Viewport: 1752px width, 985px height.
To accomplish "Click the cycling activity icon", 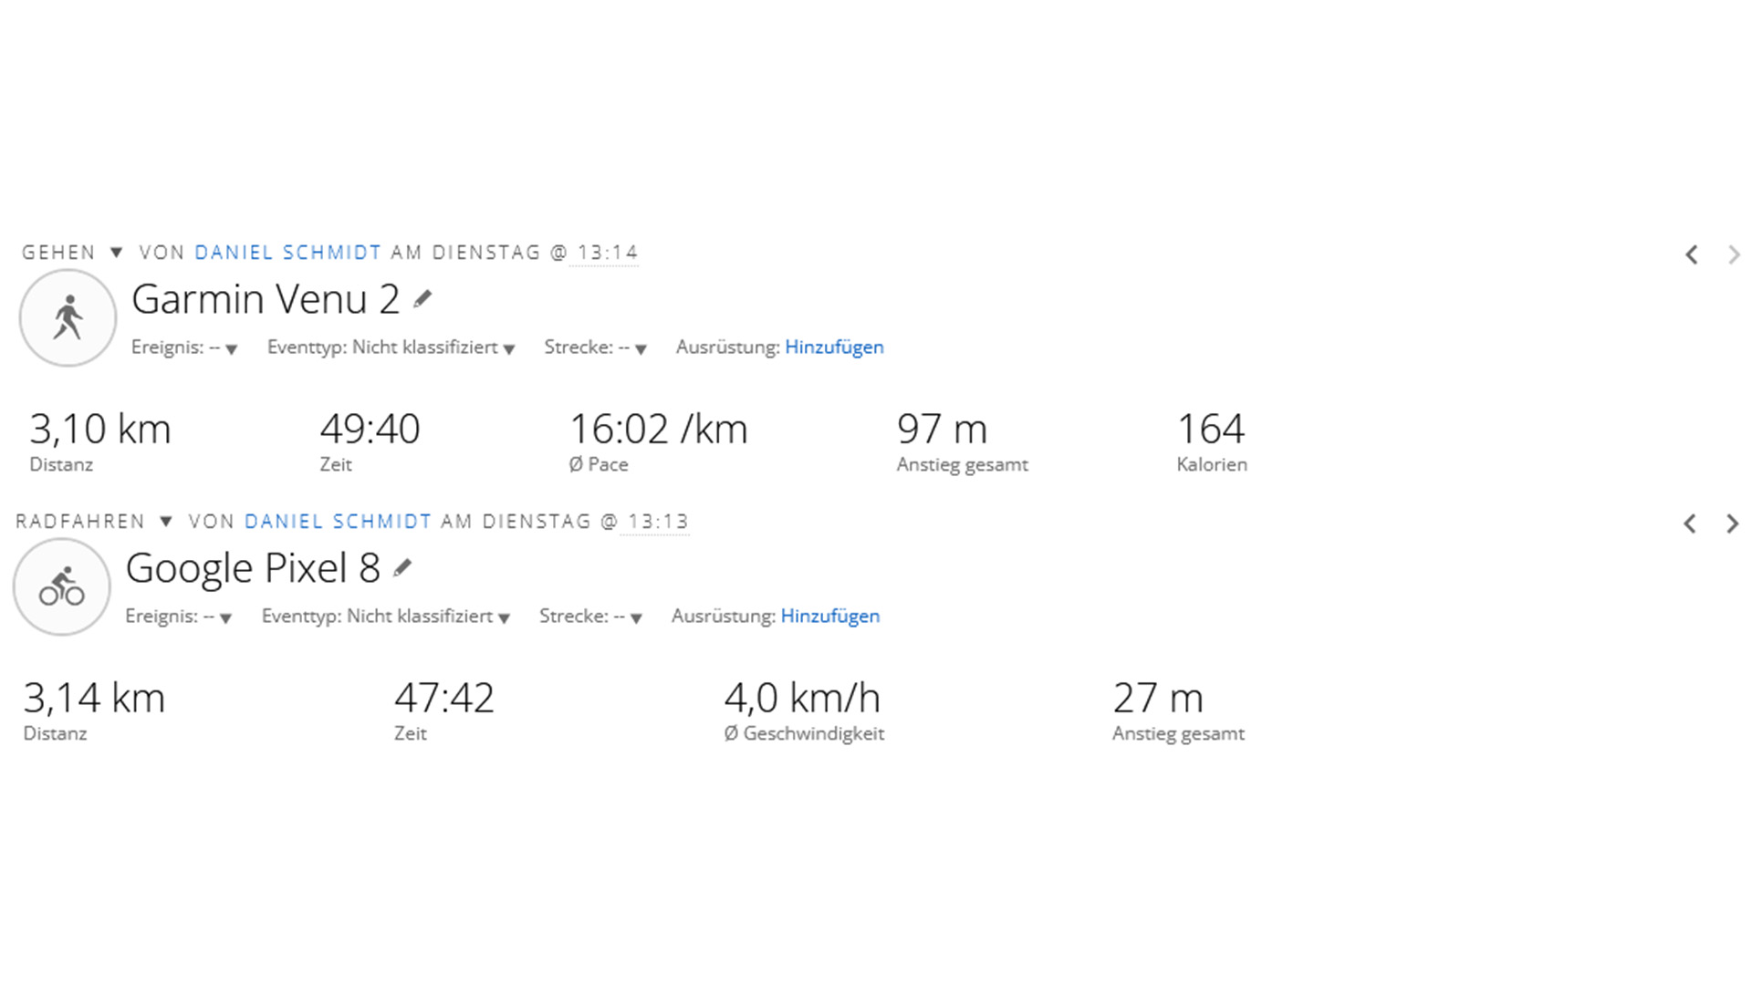I will point(62,586).
